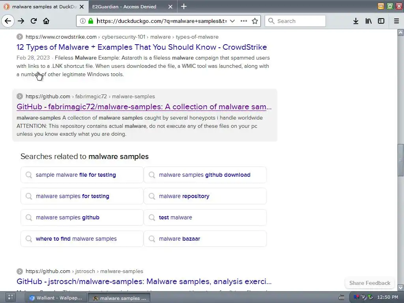
Task: Open the jstrosch/malware-samples GitHub result
Action: click(x=144, y=281)
